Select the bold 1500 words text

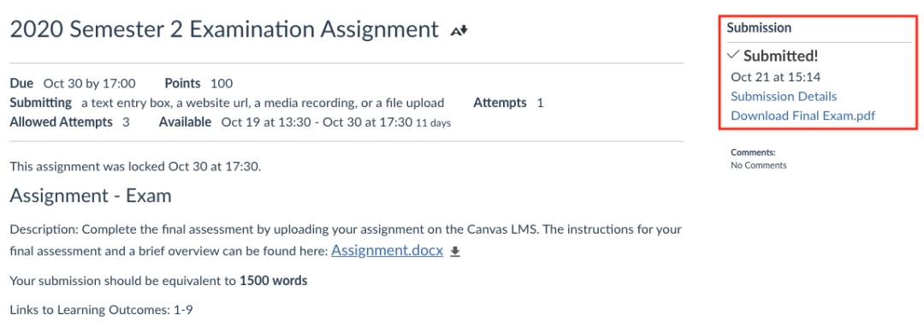(274, 281)
